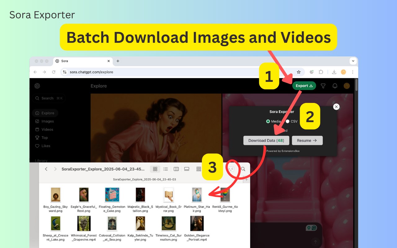Open Explore in the Sora sidebar
Viewport: 397px width, 248px height.
[45, 113]
